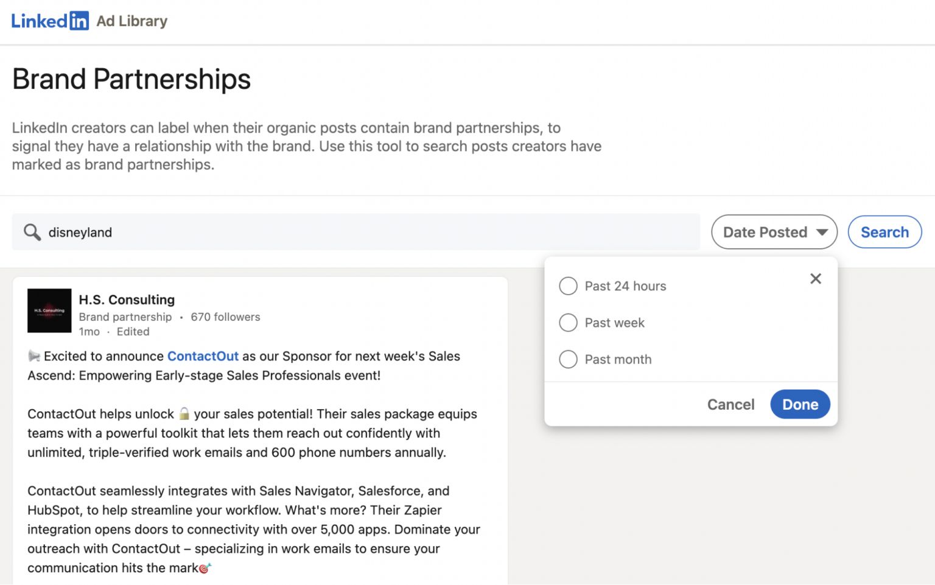Viewport: 935px width, 585px height.
Task: Click the Search button
Action: pyautogui.click(x=884, y=232)
